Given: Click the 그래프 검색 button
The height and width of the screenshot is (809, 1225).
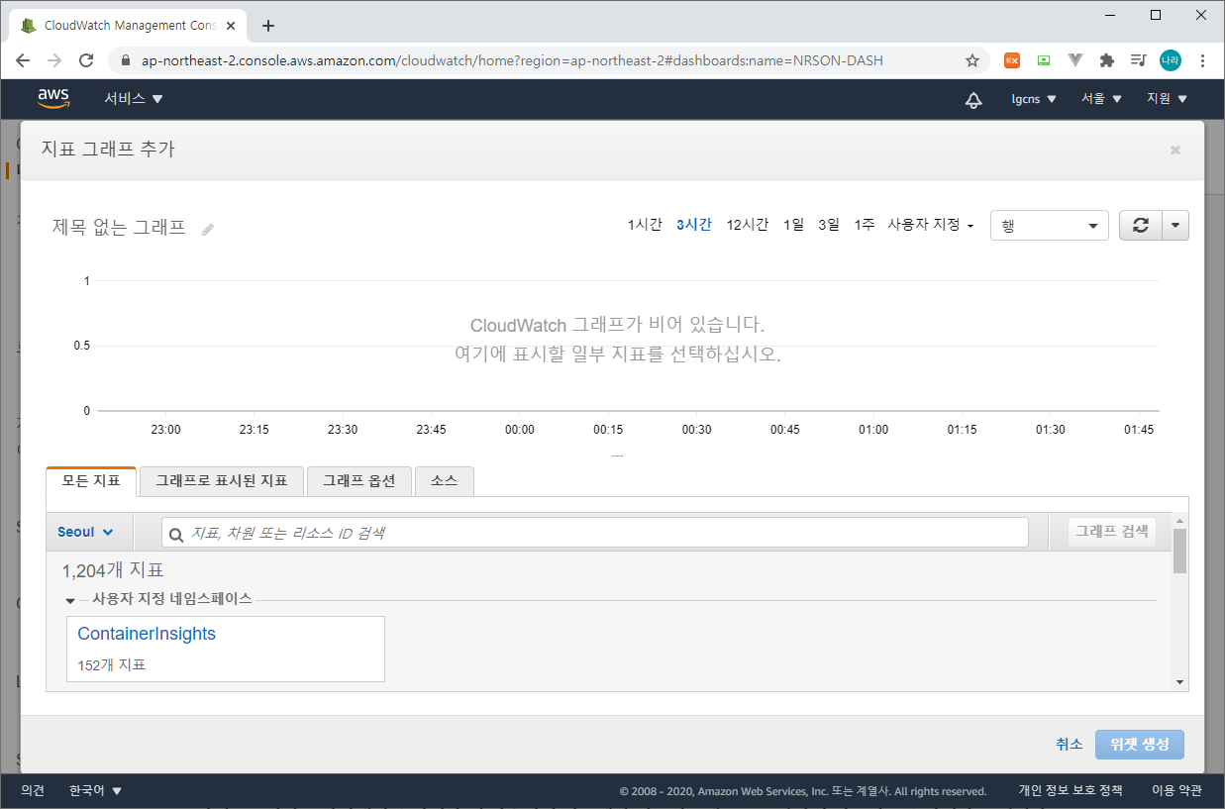Looking at the screenshot, I should (1112, 532).
